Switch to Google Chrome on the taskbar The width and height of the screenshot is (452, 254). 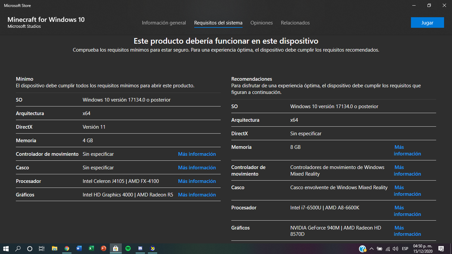[67, 248]
